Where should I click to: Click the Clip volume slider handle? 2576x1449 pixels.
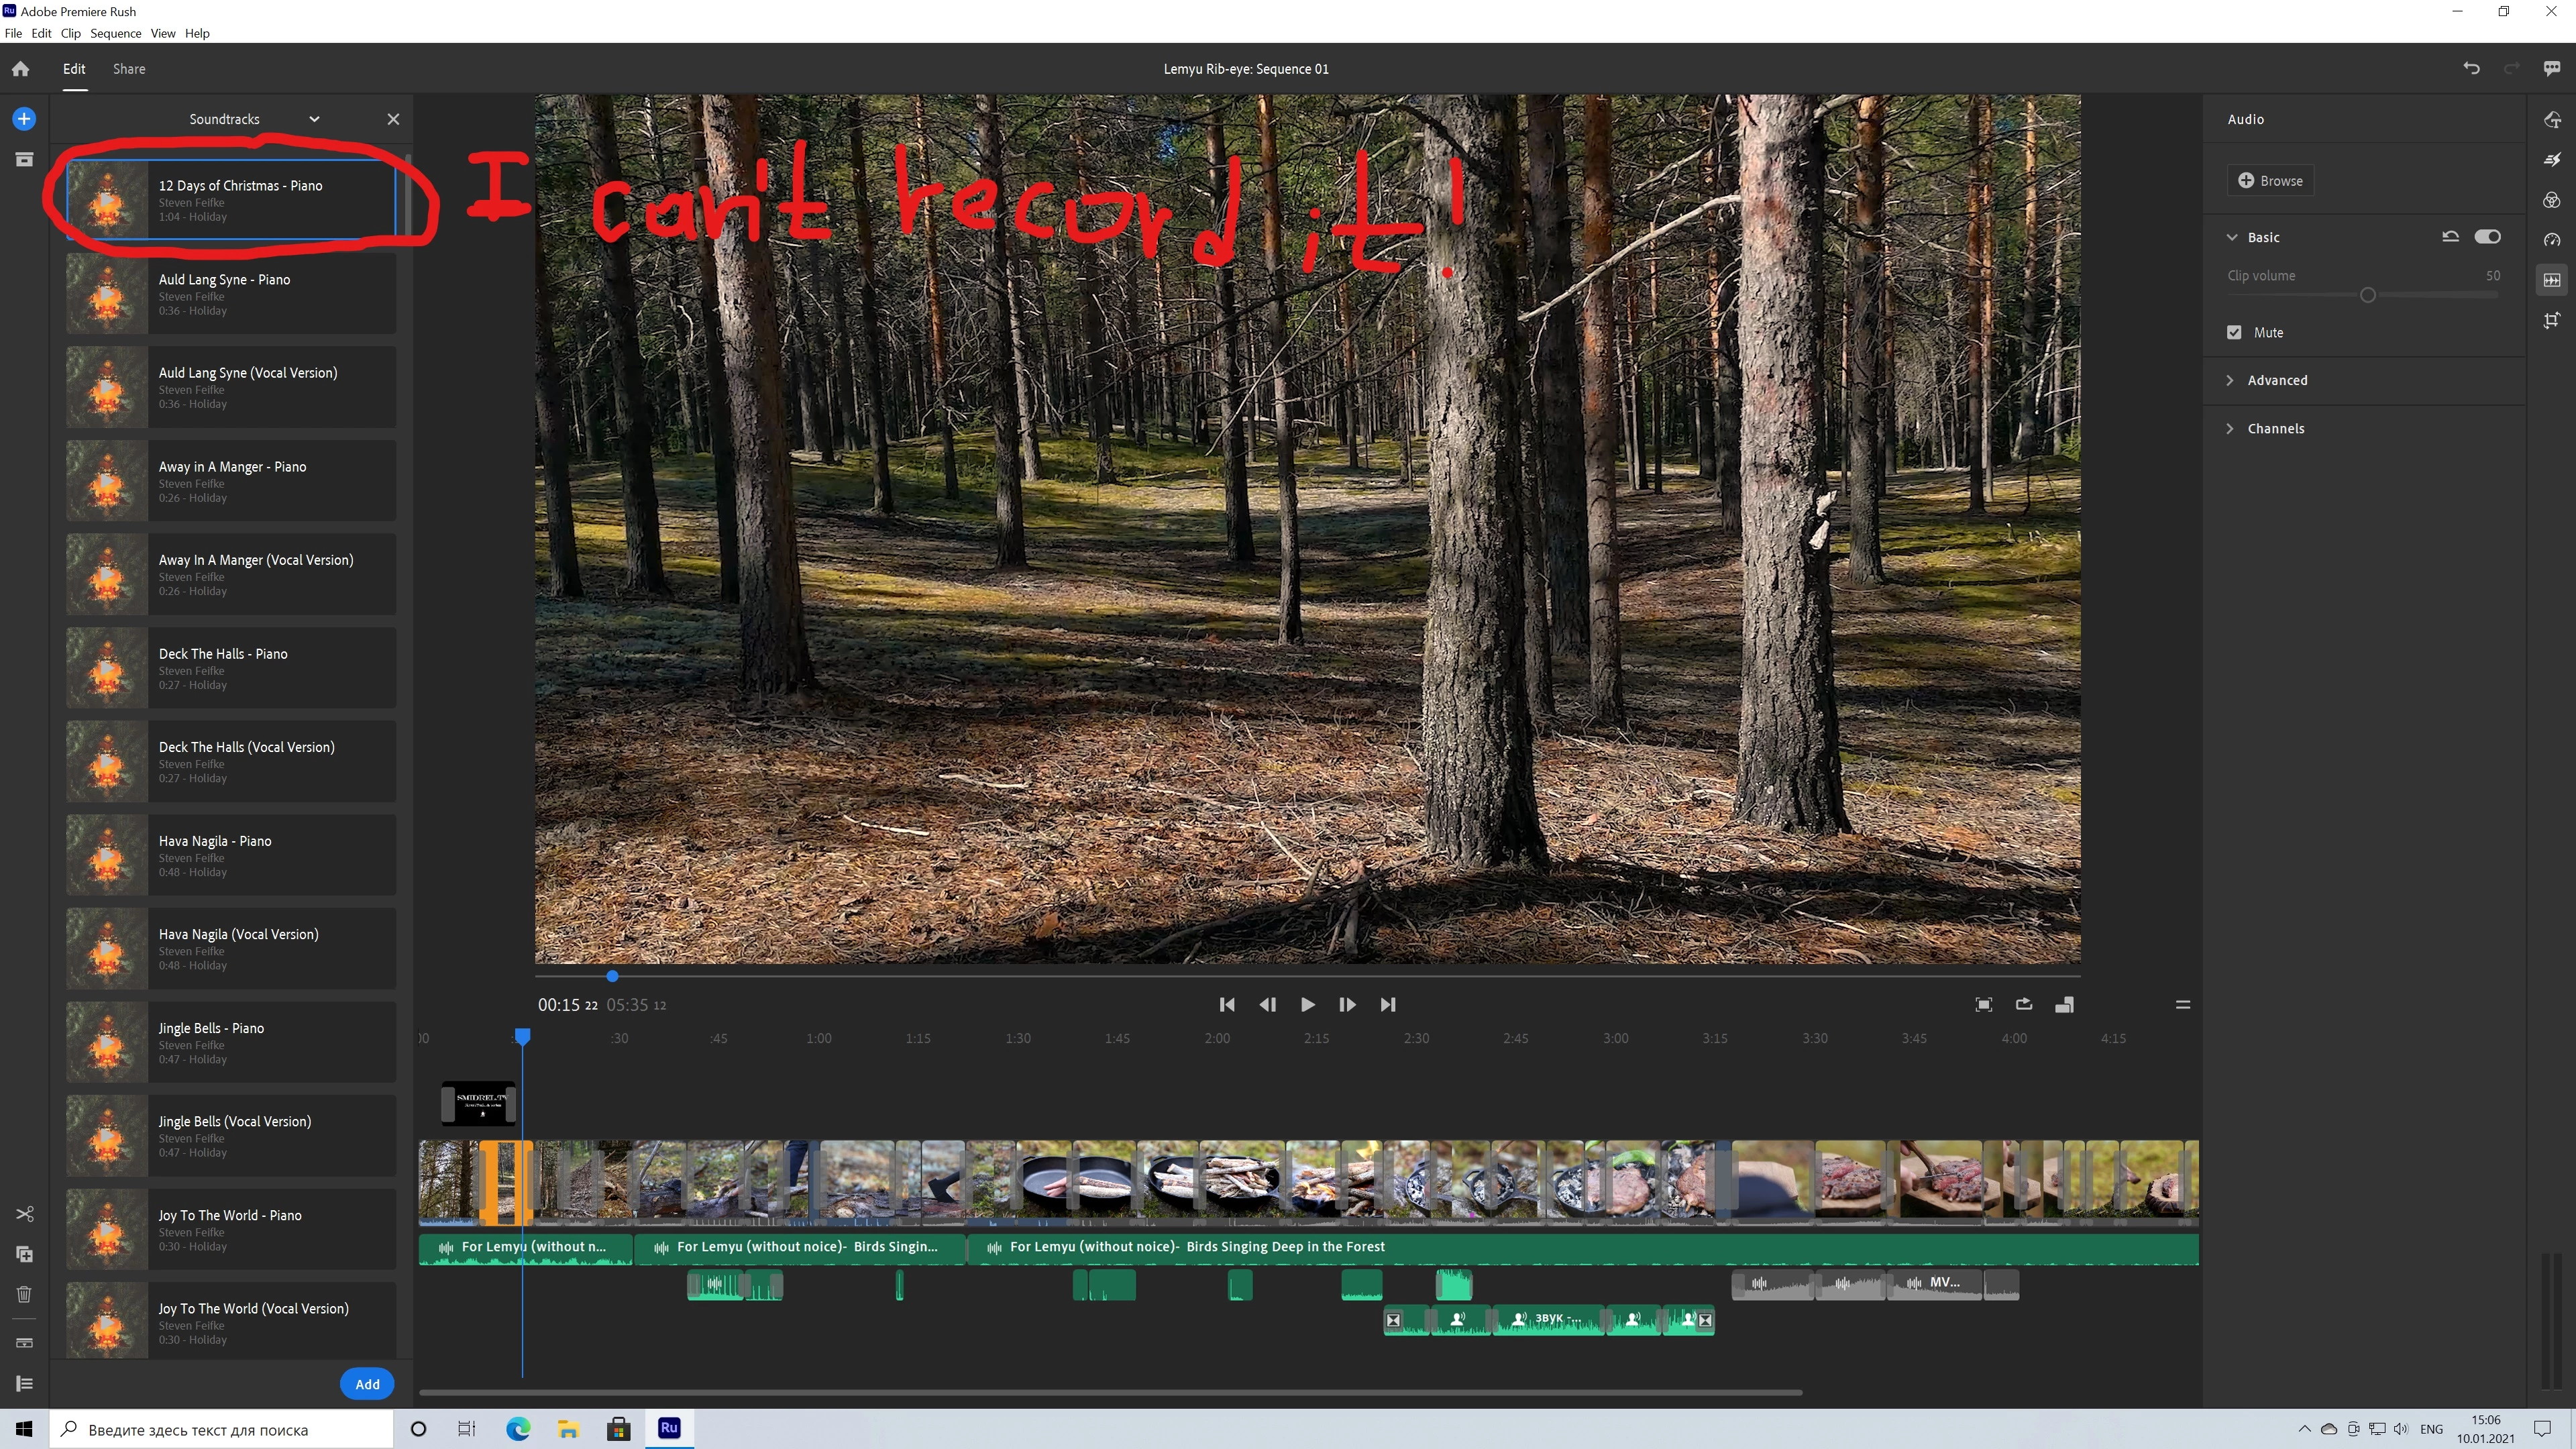coord(2367,296)
